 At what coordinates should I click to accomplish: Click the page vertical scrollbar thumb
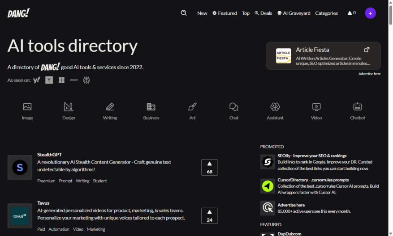pyautogui.click(x=390, y=14)
